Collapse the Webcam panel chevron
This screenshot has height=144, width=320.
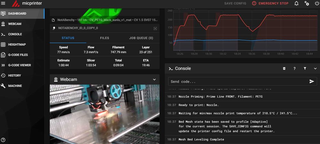point(154,80)
